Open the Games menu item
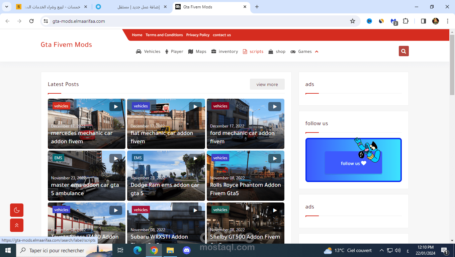Image resolution: width=455 pixels, height=257 pixels. (x=301, y=52)
